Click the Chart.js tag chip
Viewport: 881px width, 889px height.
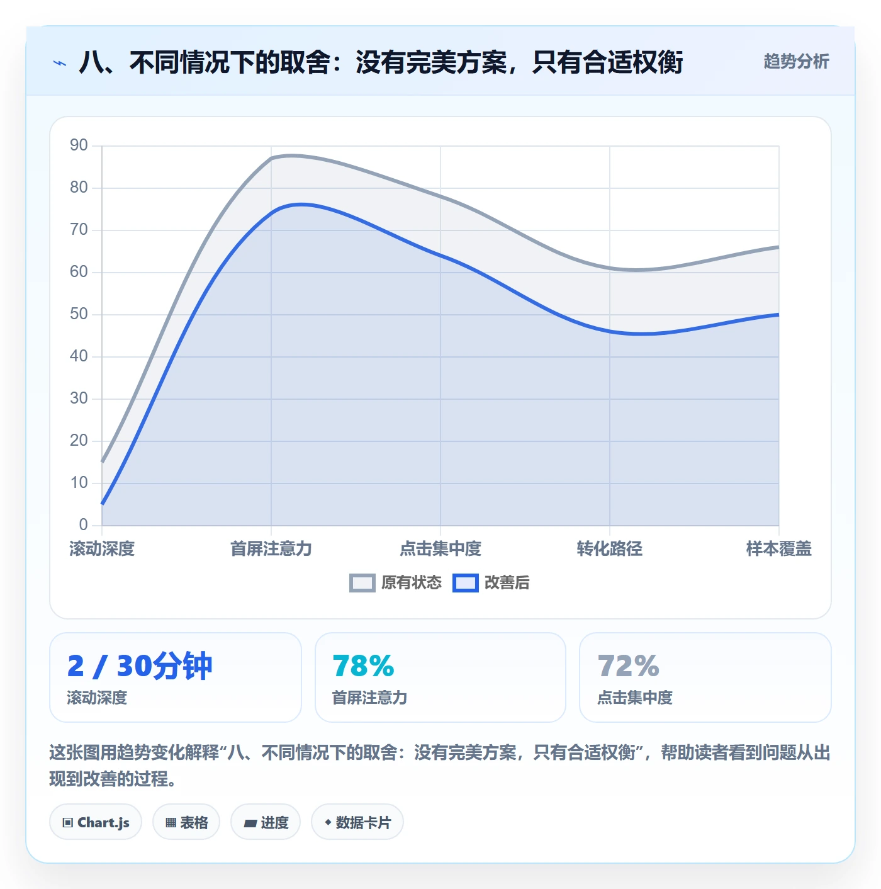pyautogui.click(x=96, y=822)
